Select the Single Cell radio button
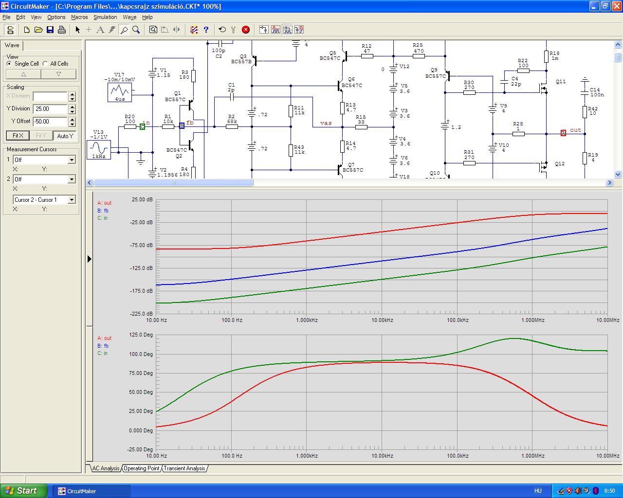 [9, 64]
